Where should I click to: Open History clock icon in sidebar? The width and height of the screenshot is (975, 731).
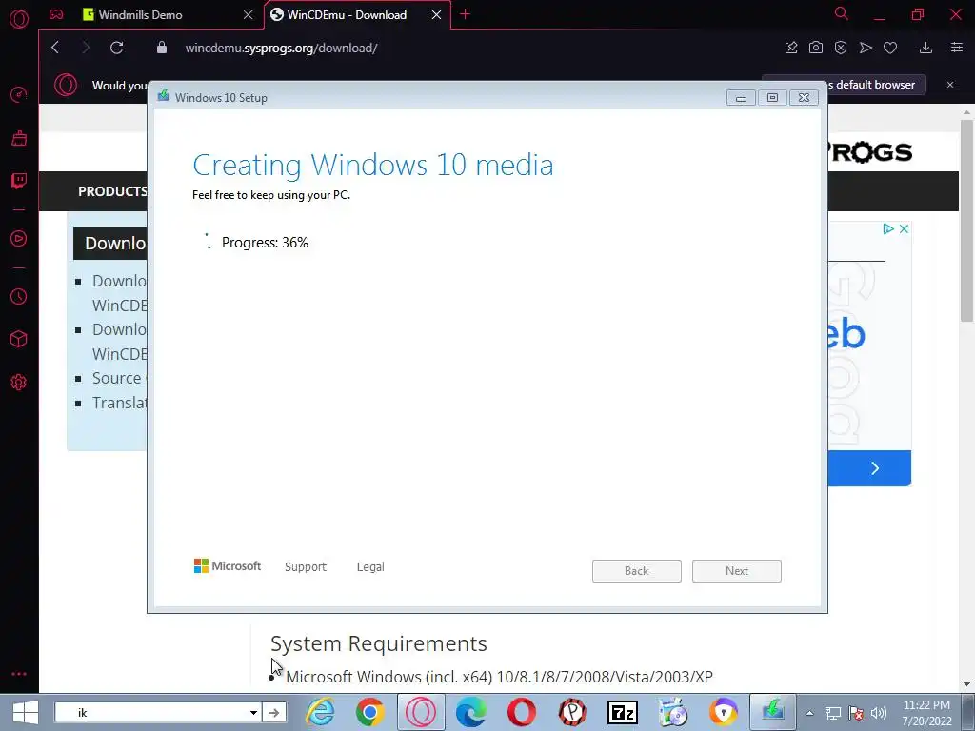(x=19, y=297)
